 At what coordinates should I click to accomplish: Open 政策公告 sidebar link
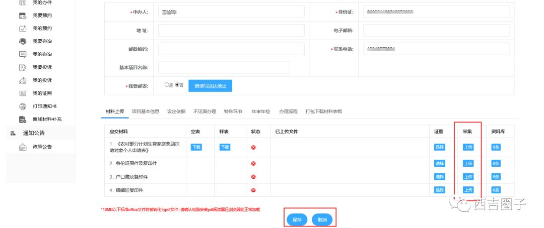tap(42, 147)
